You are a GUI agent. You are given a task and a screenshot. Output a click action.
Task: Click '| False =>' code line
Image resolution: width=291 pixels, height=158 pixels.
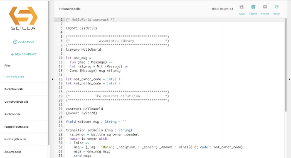(80, 143)
